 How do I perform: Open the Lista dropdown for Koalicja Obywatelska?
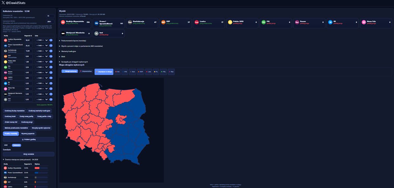[41, 40]
